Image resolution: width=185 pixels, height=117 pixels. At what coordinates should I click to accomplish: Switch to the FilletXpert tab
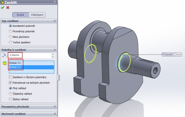pyautogui.click(x=37, y=15)
